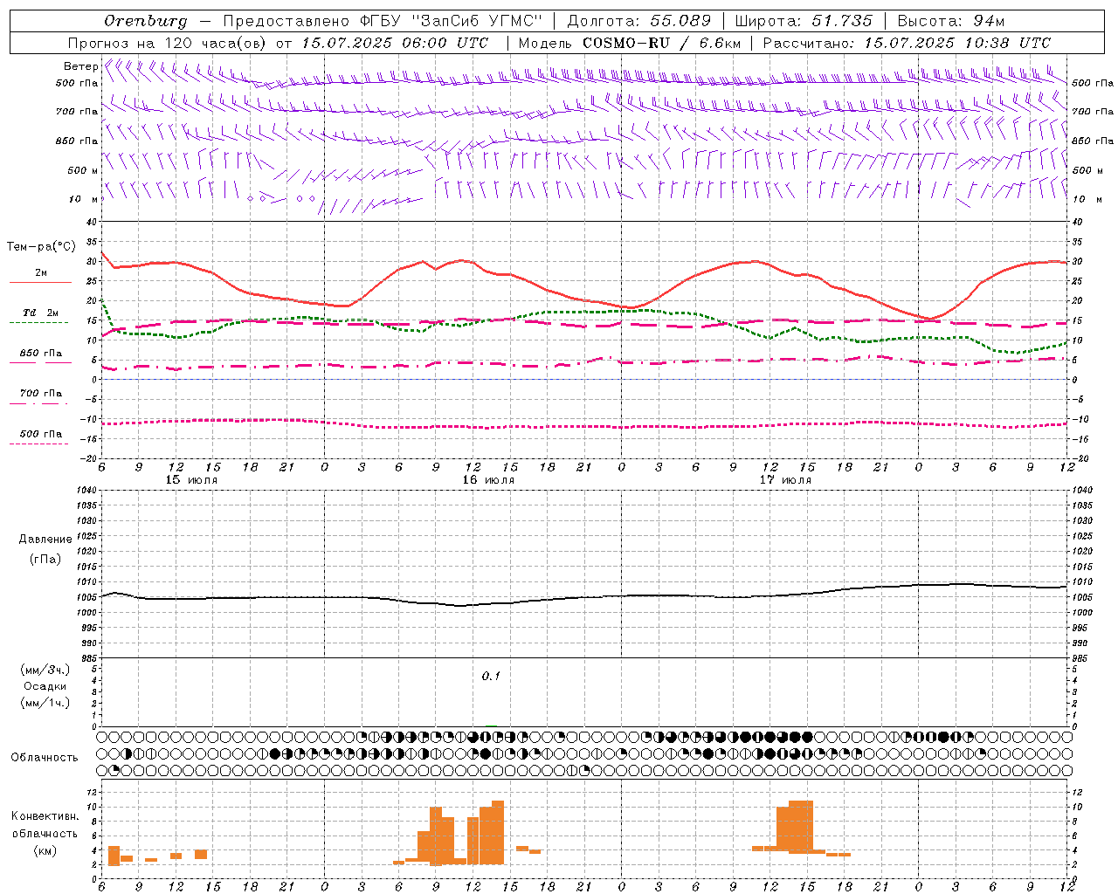The image size is (1118, 894).
Task: Click the Td 2м dew point legend entry
Action: (x=40, y=313)
